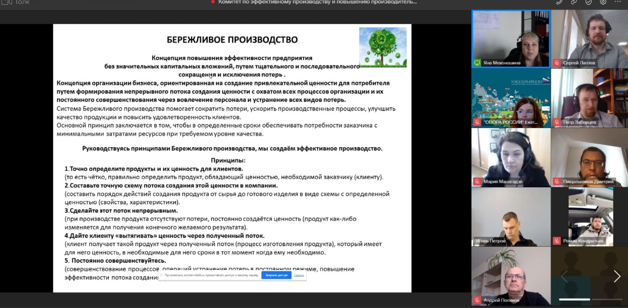The image size is (628, 308).
Task: Click the drag handle on the sharing notification bar
Action: [x=161, y=275]
